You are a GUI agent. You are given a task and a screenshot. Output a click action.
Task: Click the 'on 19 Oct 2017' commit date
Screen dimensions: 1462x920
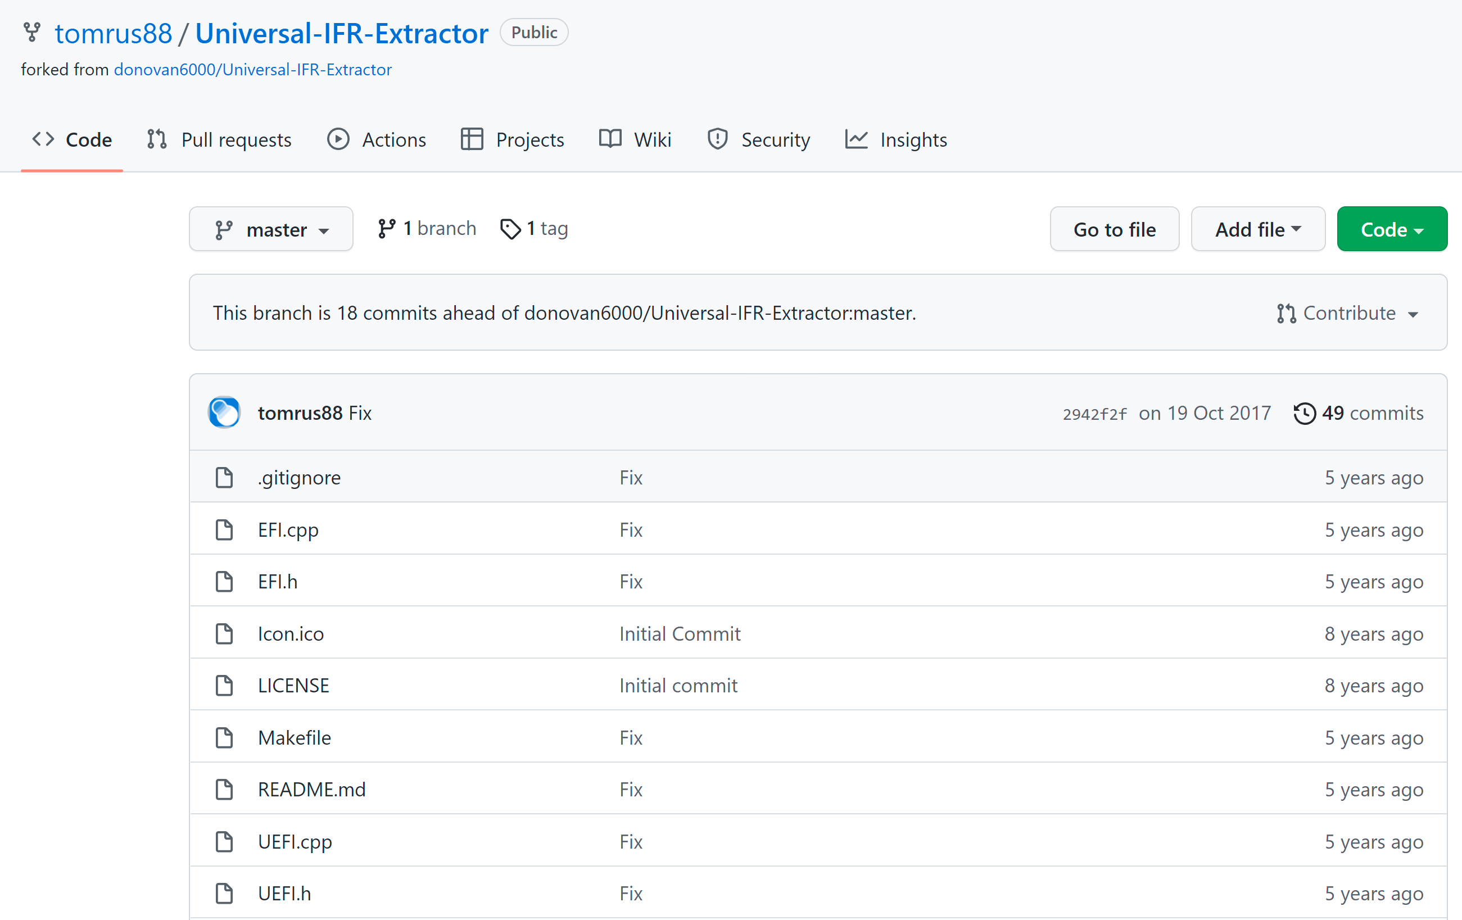(1205, 413)
